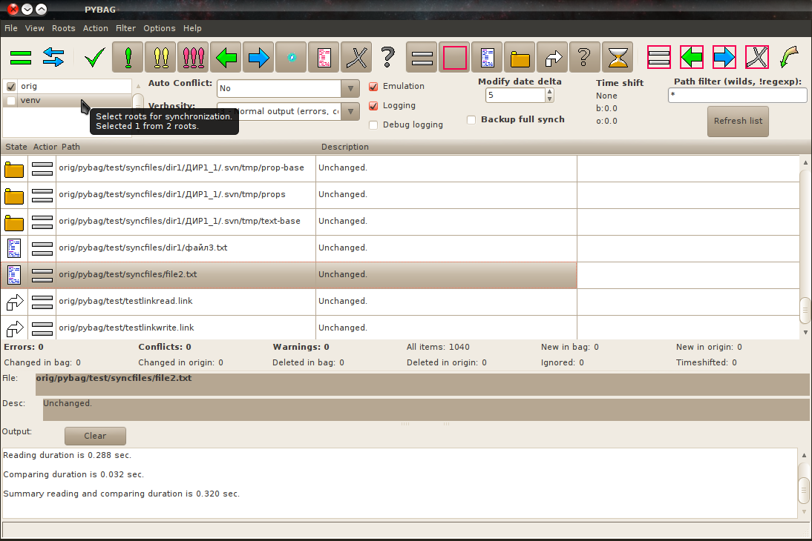
Task: Expand the Verbosity dropdown
Action: click(x=350, y=112)
